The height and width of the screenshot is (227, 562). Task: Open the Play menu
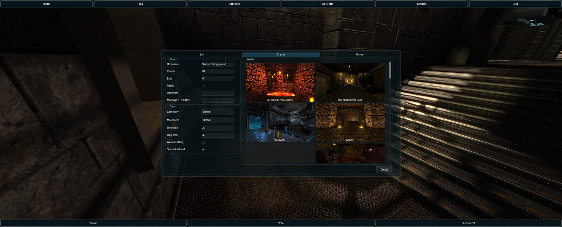(140, 4)
